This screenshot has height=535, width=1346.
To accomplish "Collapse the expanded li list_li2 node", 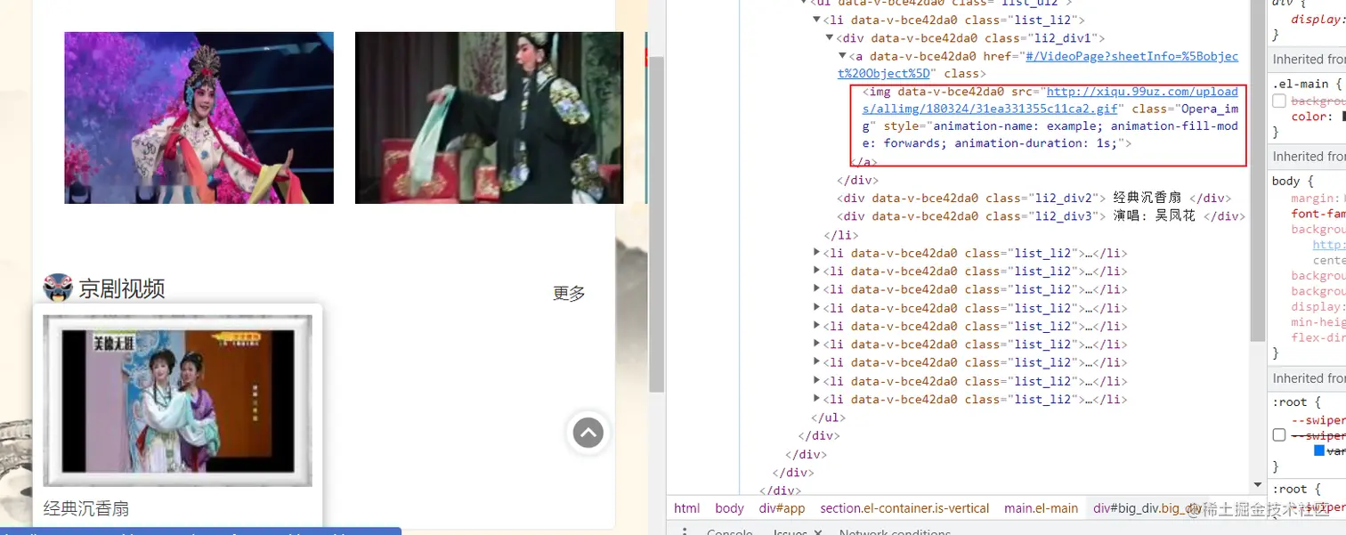I will [816, 20].
